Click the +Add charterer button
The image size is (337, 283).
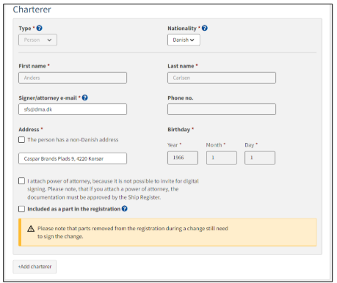[x=35, y=267]
